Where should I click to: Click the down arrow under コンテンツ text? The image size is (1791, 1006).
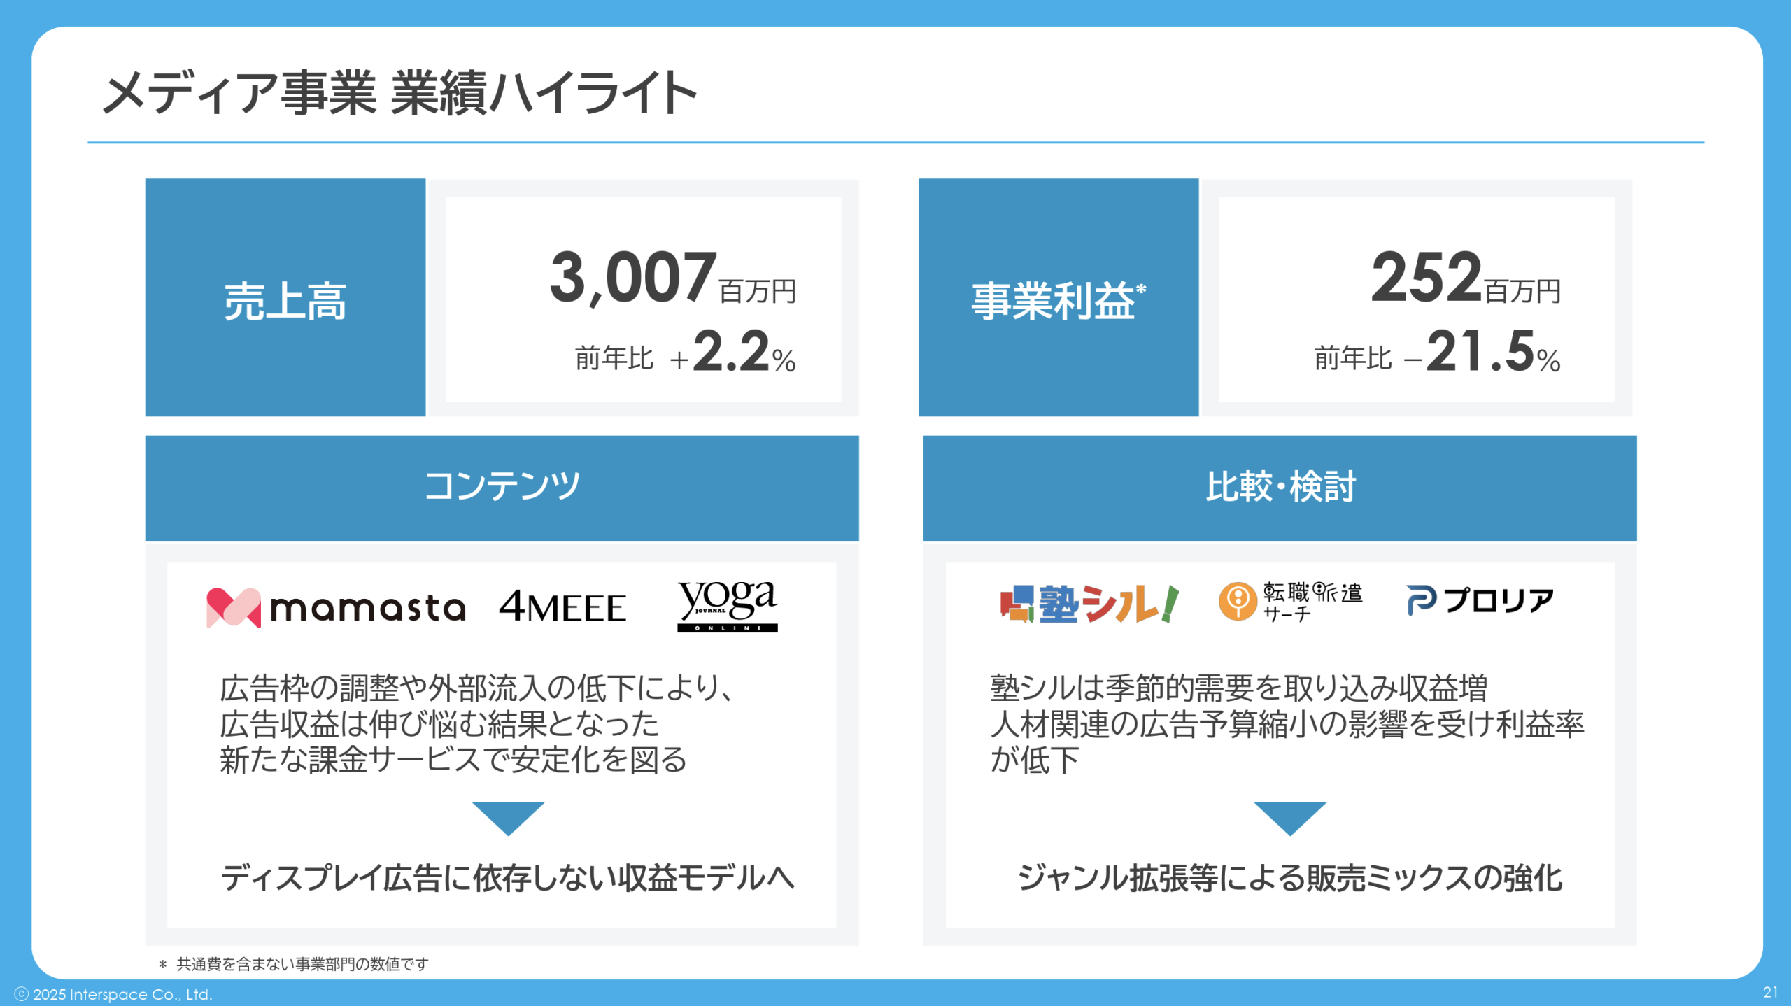pos(508,817)
